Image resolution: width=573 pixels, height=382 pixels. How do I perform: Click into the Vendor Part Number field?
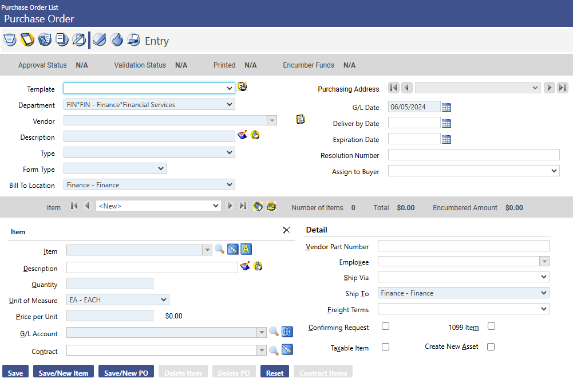(463, 246)
